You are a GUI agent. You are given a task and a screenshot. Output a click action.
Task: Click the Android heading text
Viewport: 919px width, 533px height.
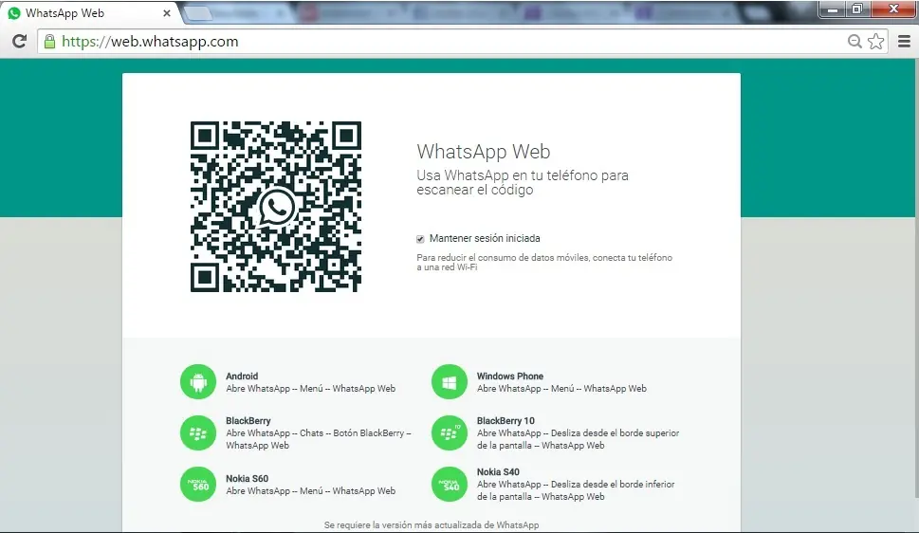(242, 376)
